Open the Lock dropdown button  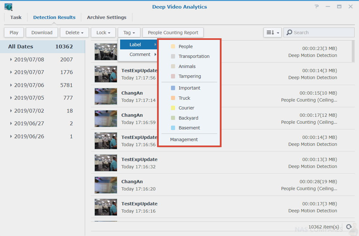pos(103,33)
